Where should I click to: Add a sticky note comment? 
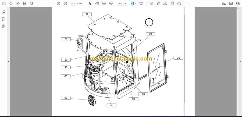(151, 3)
